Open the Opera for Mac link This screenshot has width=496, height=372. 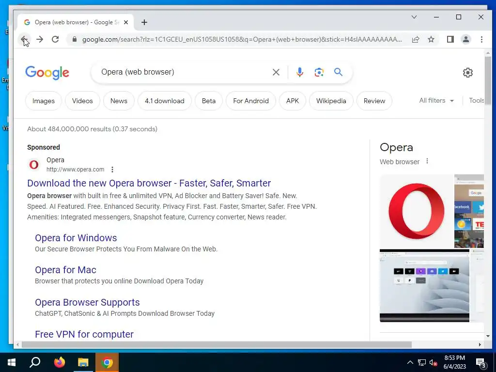[65, 270]
